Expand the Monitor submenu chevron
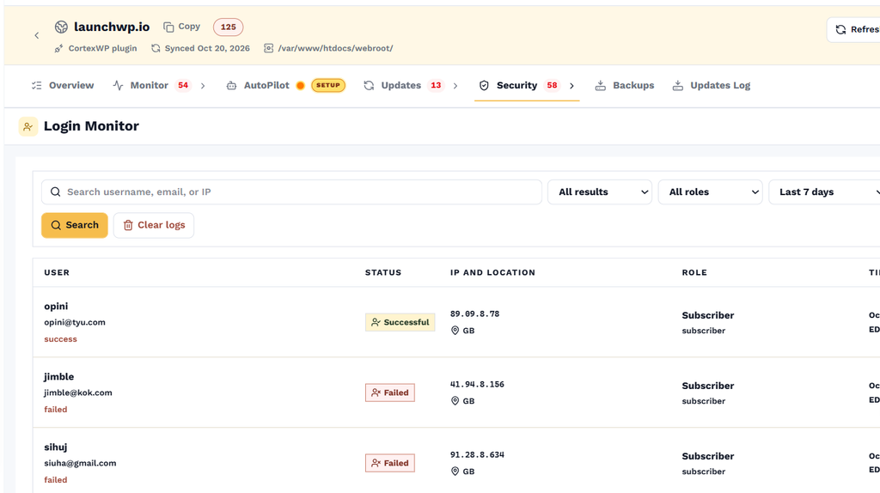This screenshot has height=493, width=880. 203,86
